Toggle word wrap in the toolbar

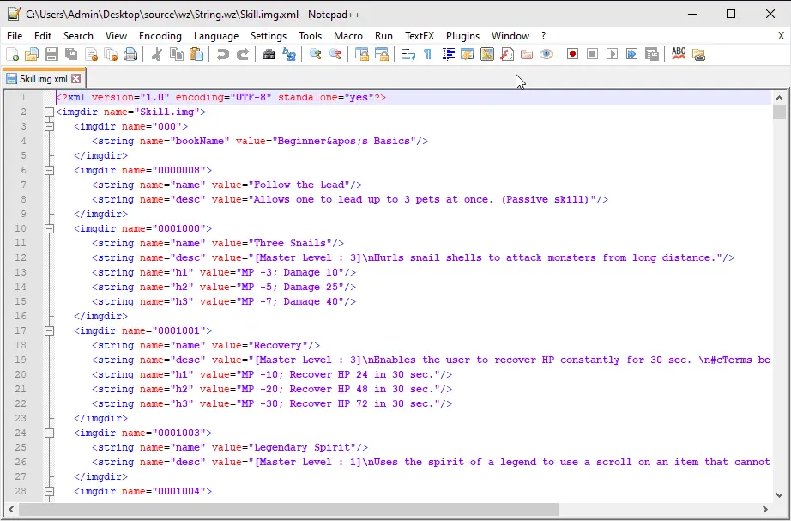point(408,55)
